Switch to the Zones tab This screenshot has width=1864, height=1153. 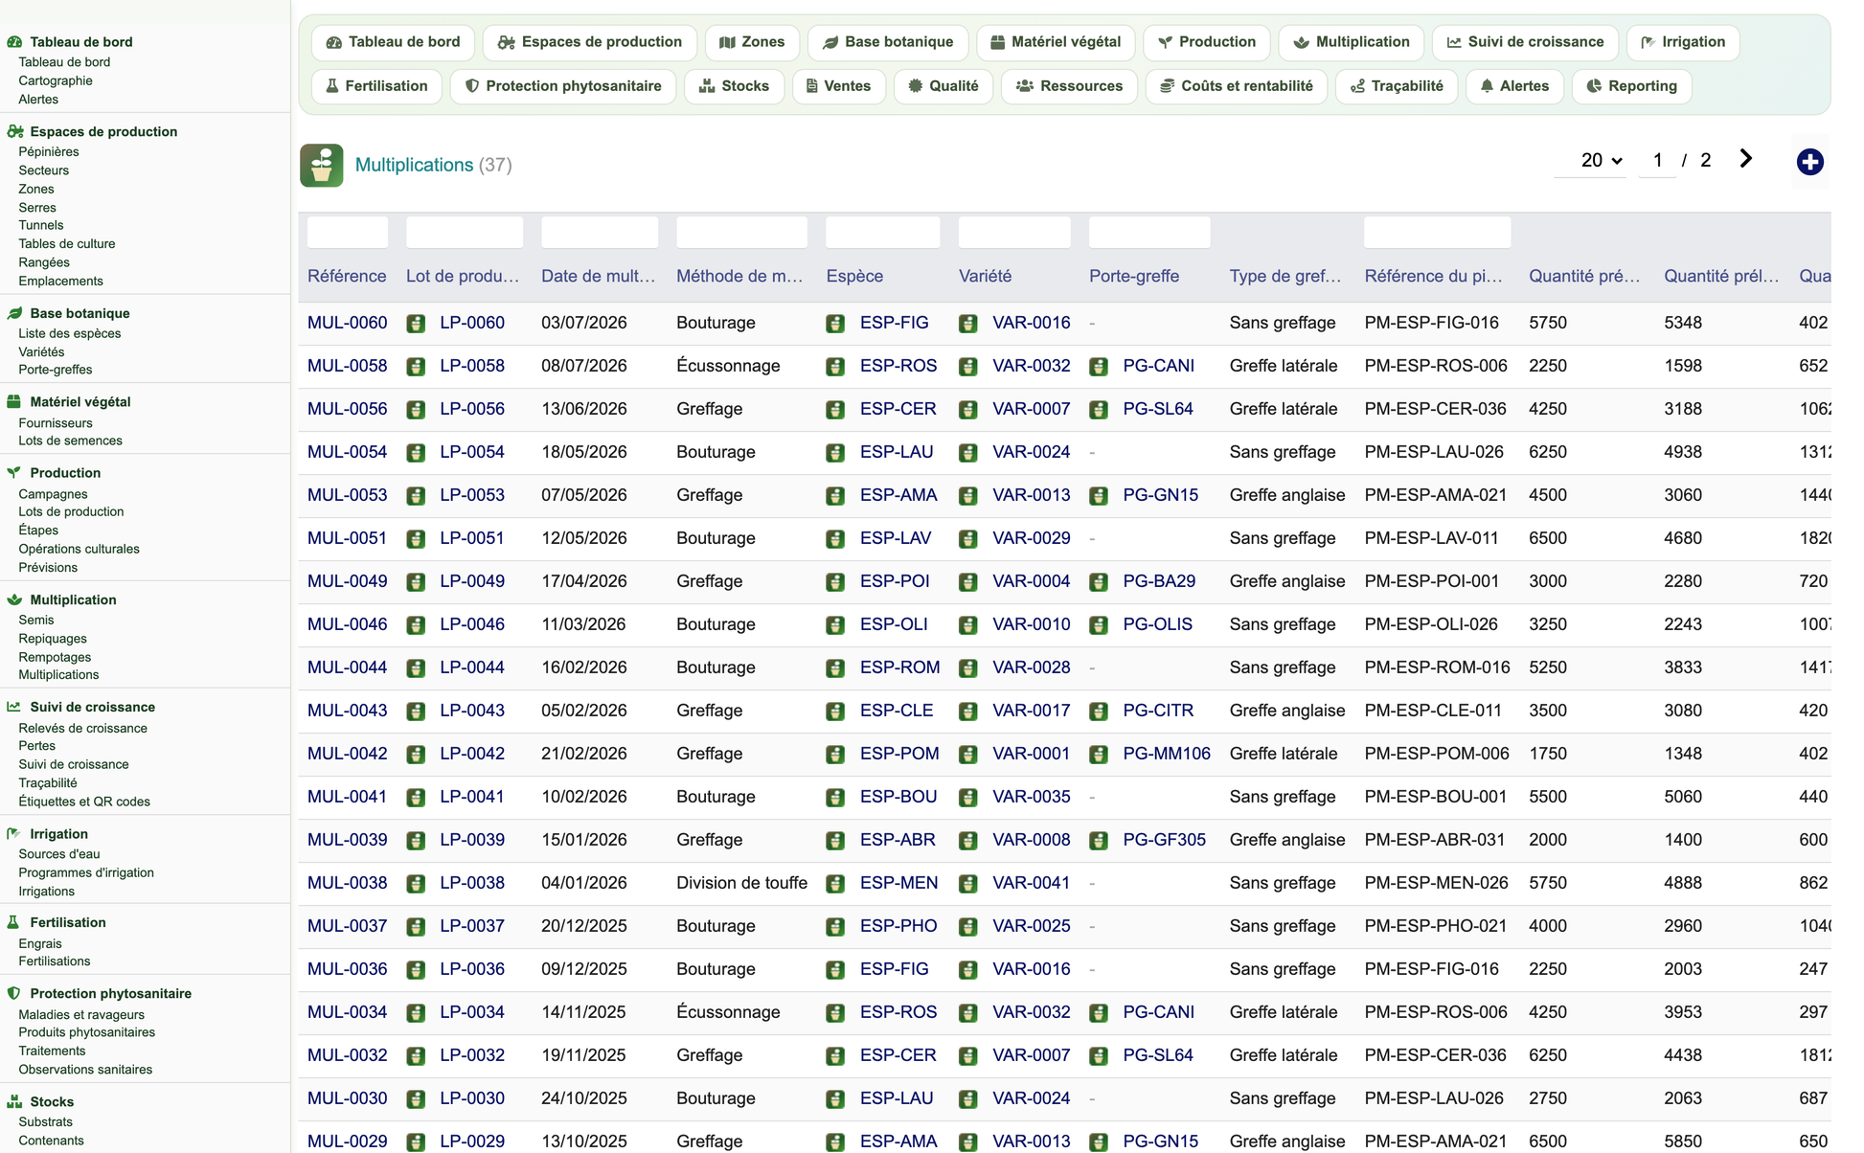752,42
